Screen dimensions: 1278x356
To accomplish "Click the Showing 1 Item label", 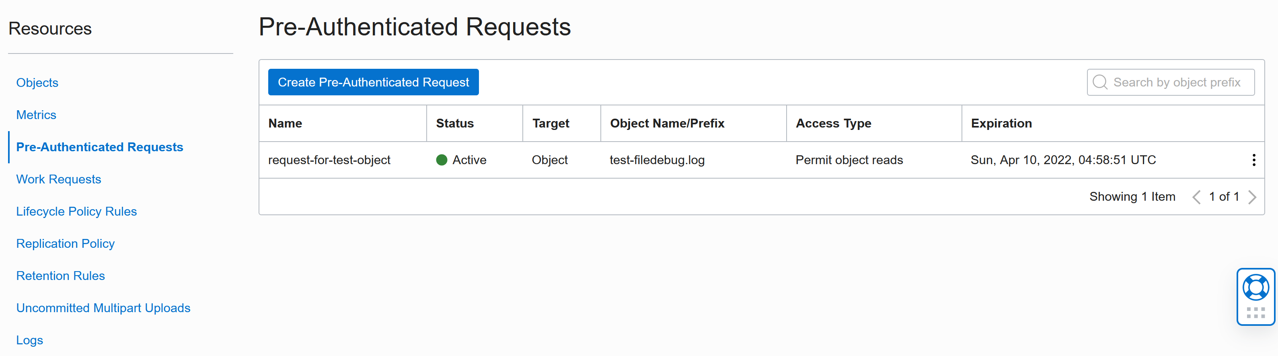I will tap(1132, 197).
